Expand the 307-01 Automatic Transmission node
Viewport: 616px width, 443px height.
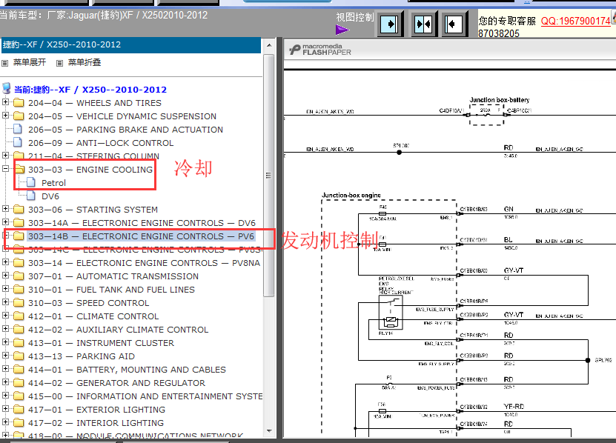tap(5, 276)
